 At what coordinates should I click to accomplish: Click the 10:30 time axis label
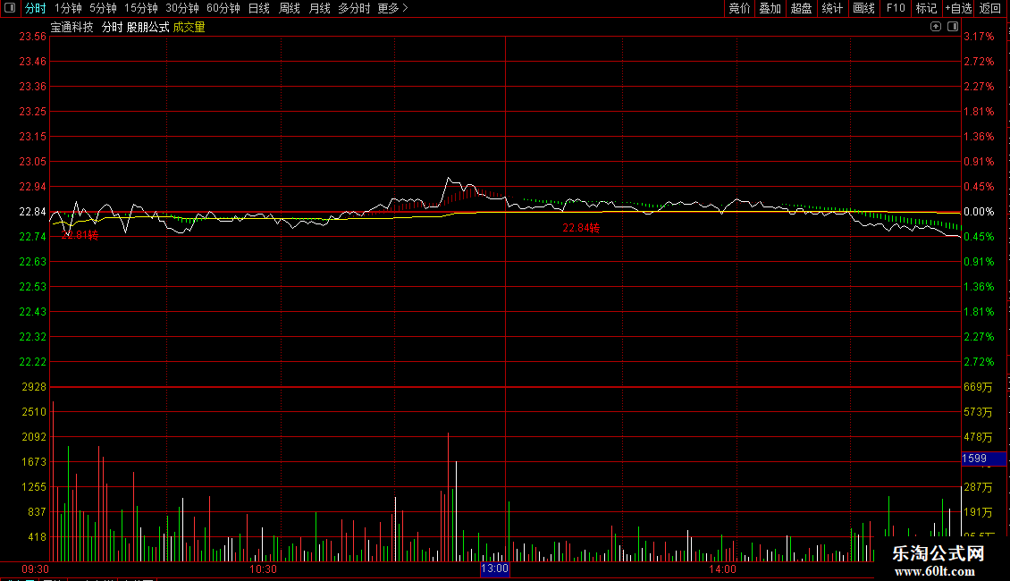[x=263, y=568]
